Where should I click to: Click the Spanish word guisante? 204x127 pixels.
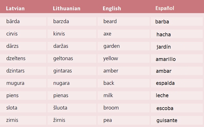[x=167, y=120]
